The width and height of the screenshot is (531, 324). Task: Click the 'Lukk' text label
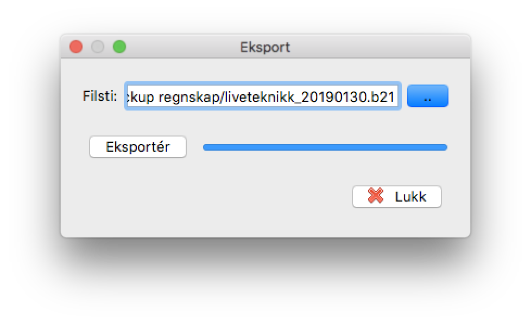click(x=410, y=197)
